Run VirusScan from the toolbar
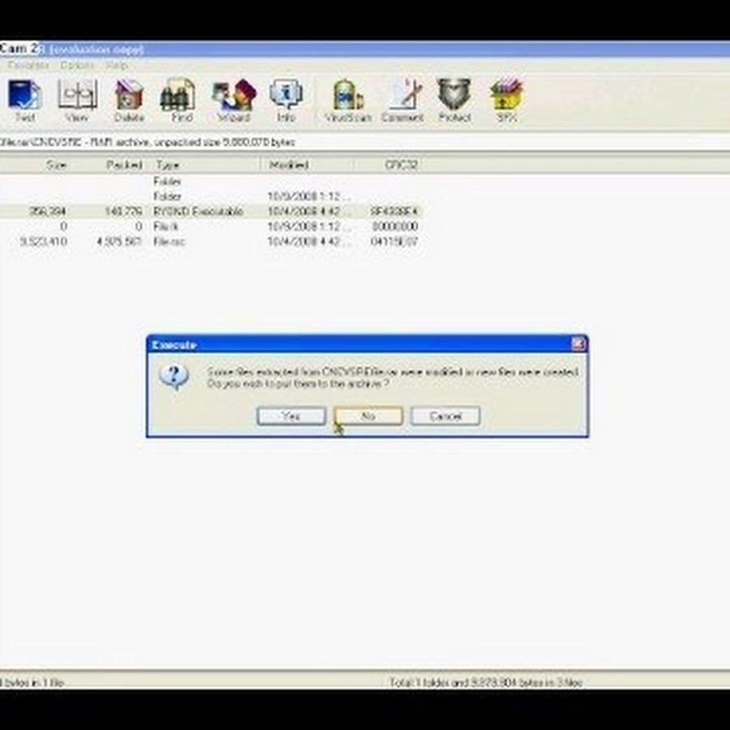Screen dimensions: 730x730 pyautogui.click(x=347, y=101)
